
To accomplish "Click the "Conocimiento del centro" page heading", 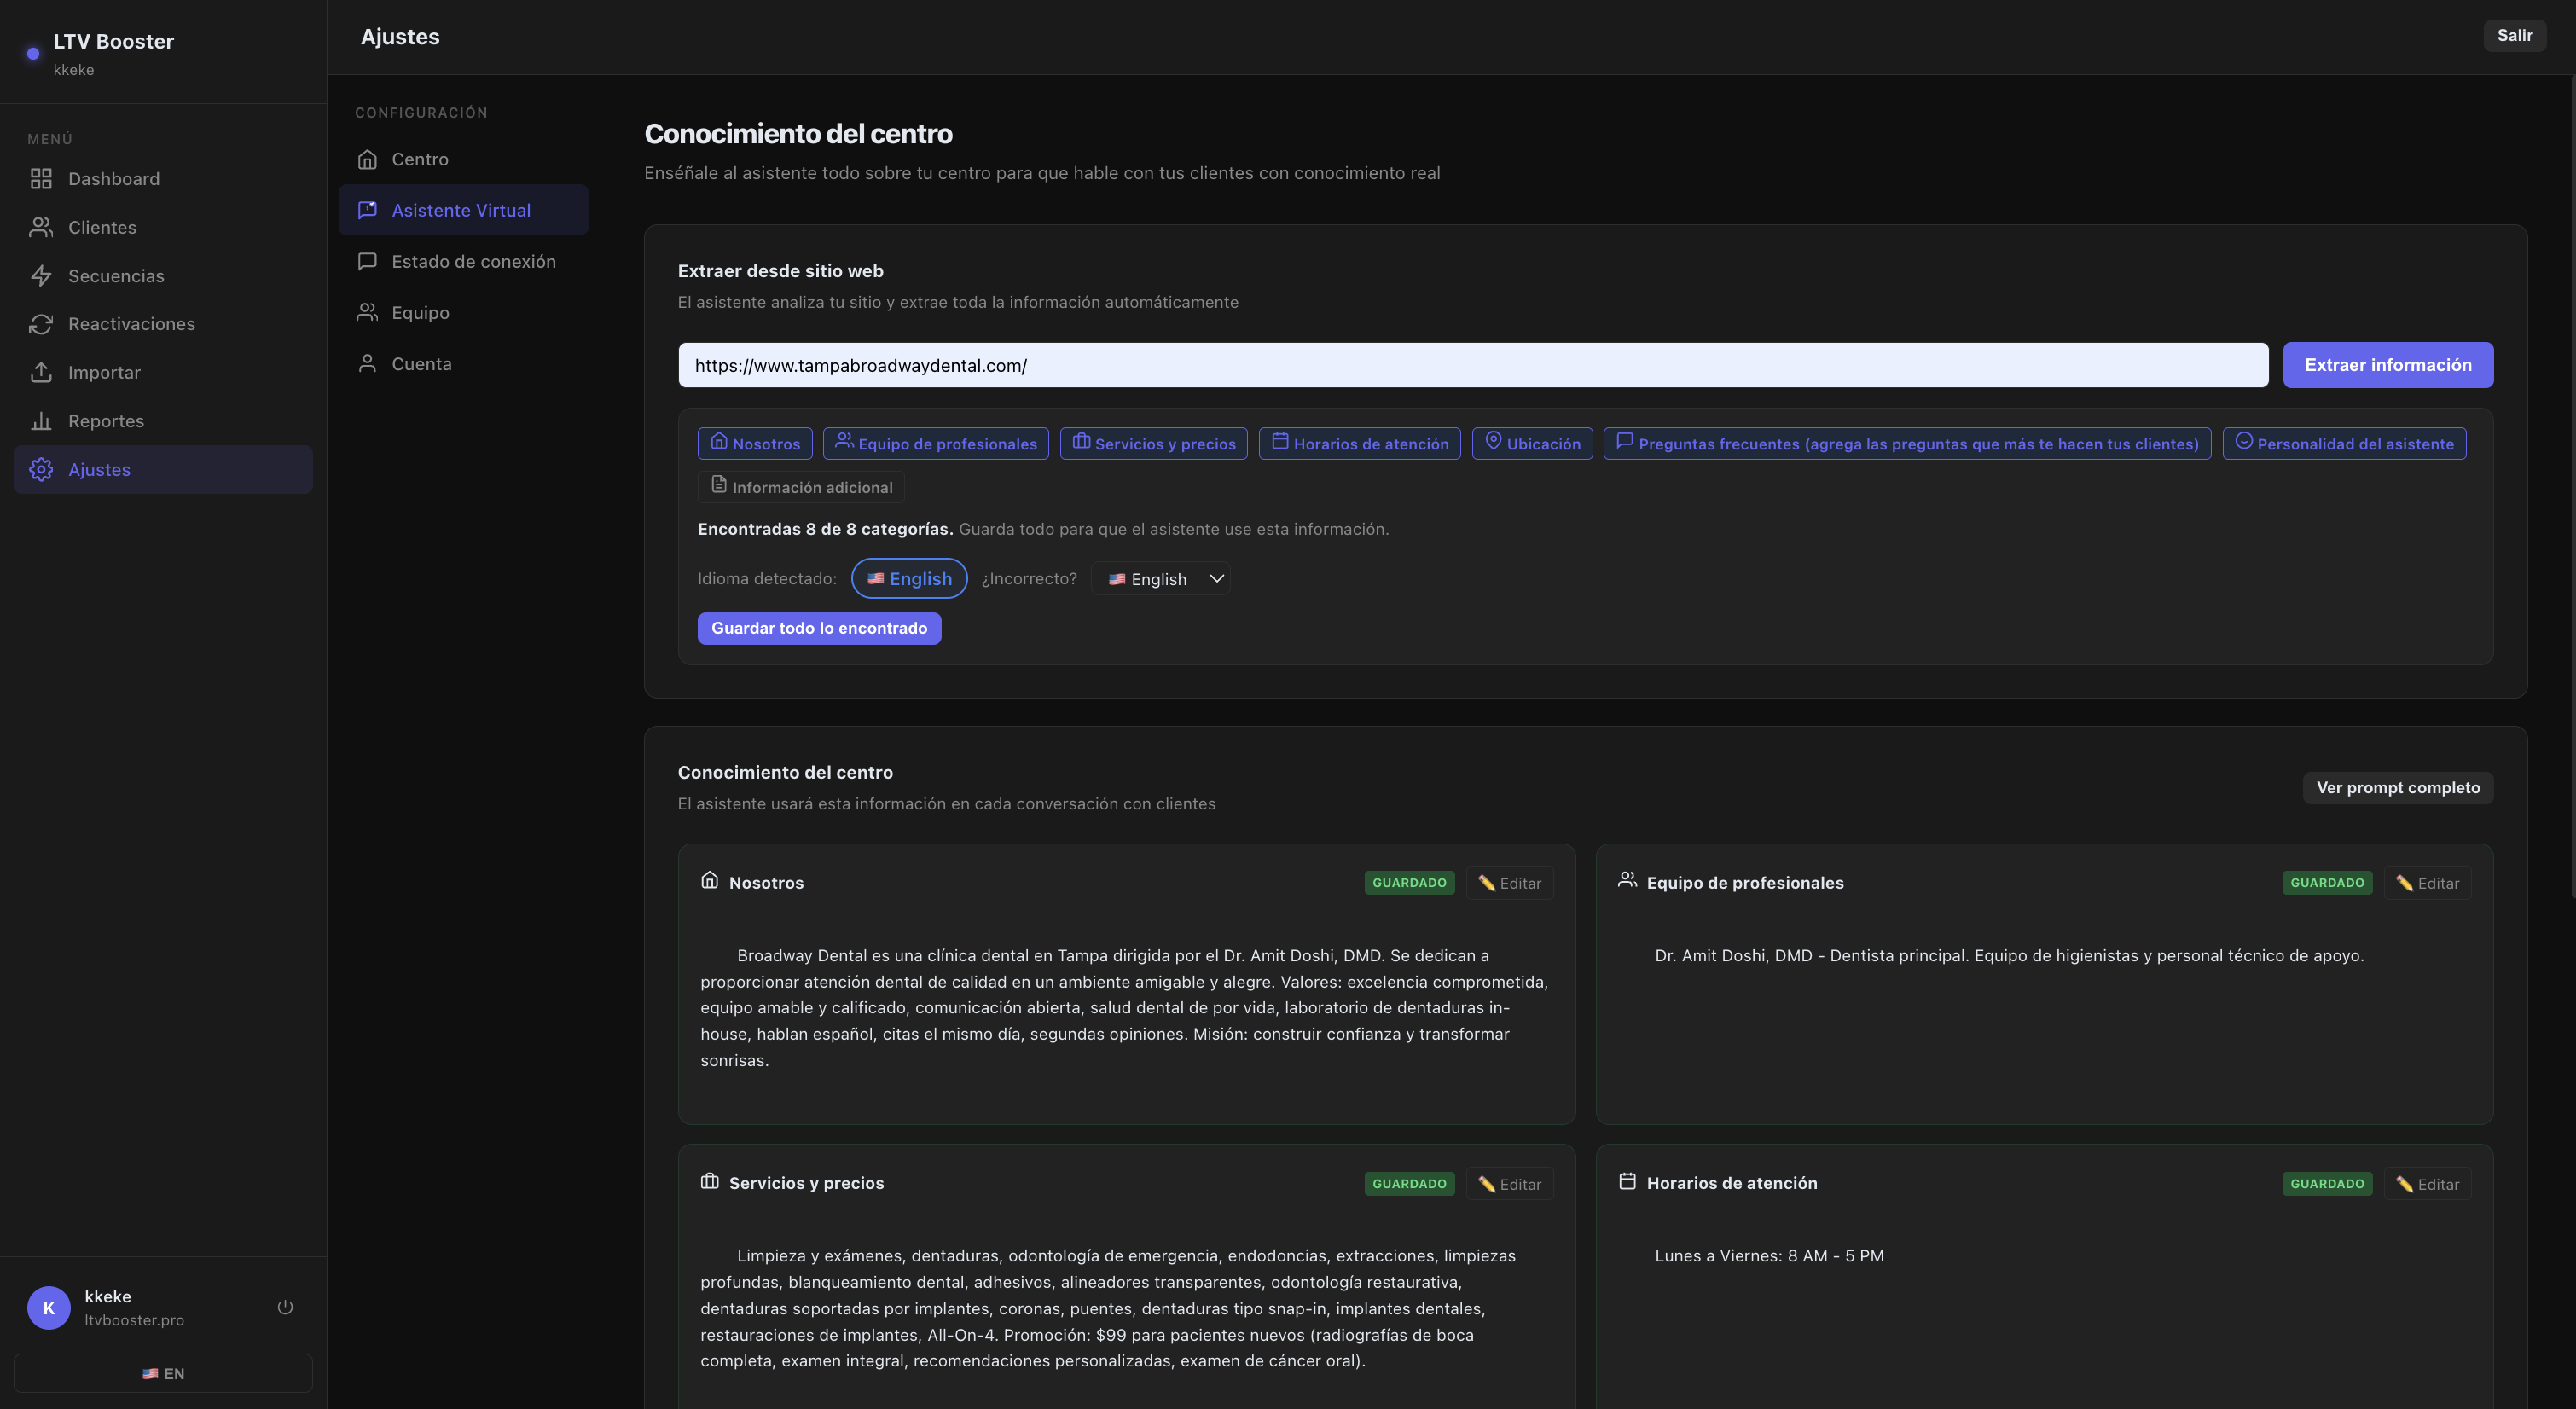I will coord(798,134).
